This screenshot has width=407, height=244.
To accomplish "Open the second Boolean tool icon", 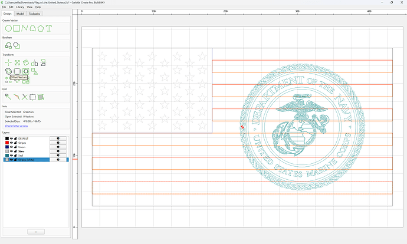I will 17,45.
